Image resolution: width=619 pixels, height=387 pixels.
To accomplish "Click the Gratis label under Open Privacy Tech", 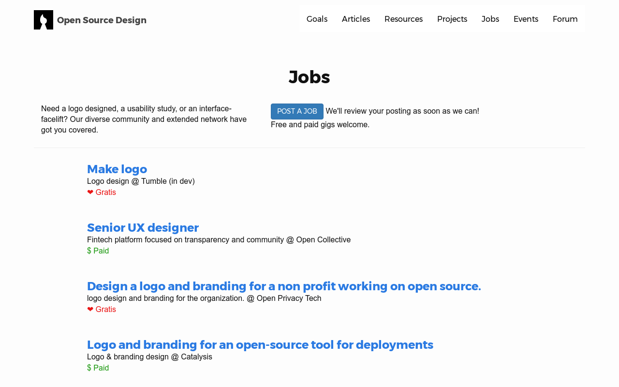I will (x=102, y=310).
